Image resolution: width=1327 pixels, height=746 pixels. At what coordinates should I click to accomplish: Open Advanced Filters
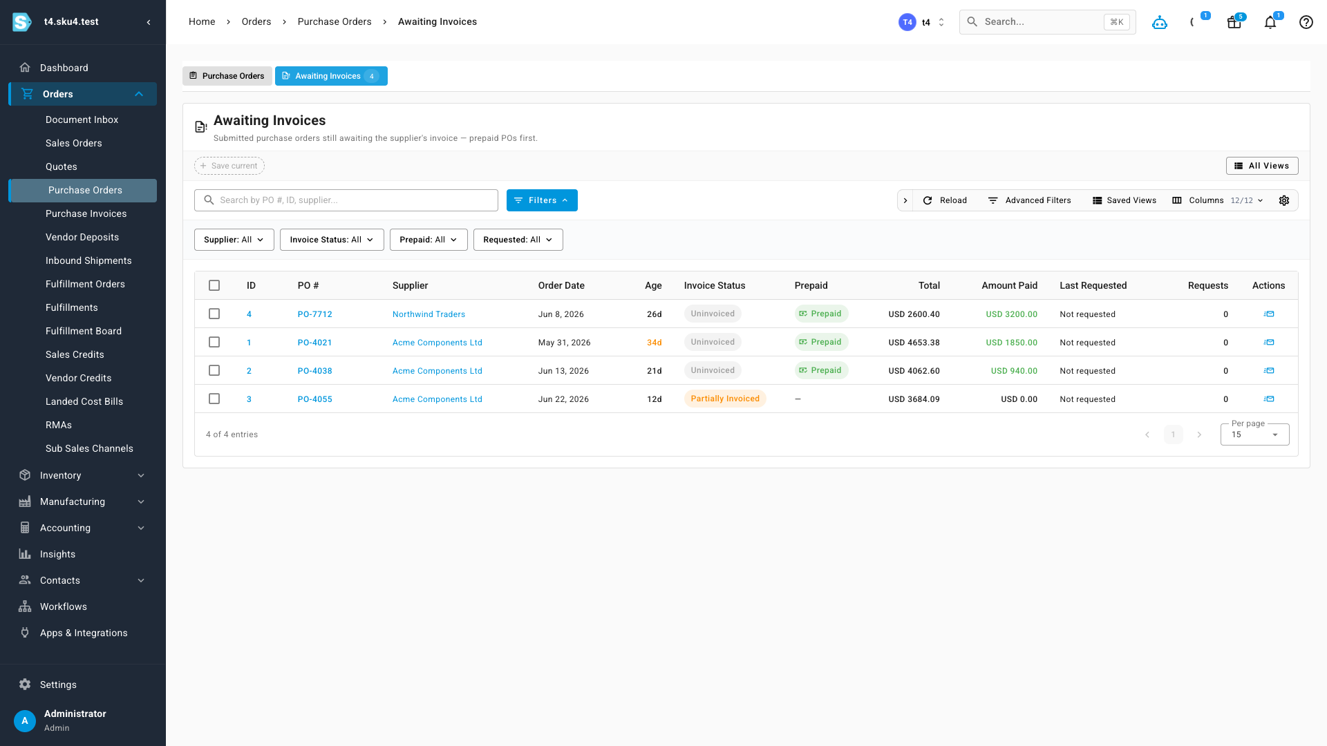tap(1030, 200)
